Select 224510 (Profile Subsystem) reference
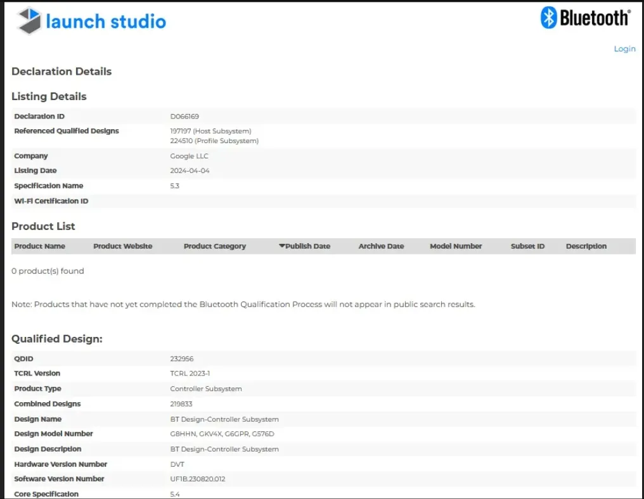644x499 pixels. point(214,141)
